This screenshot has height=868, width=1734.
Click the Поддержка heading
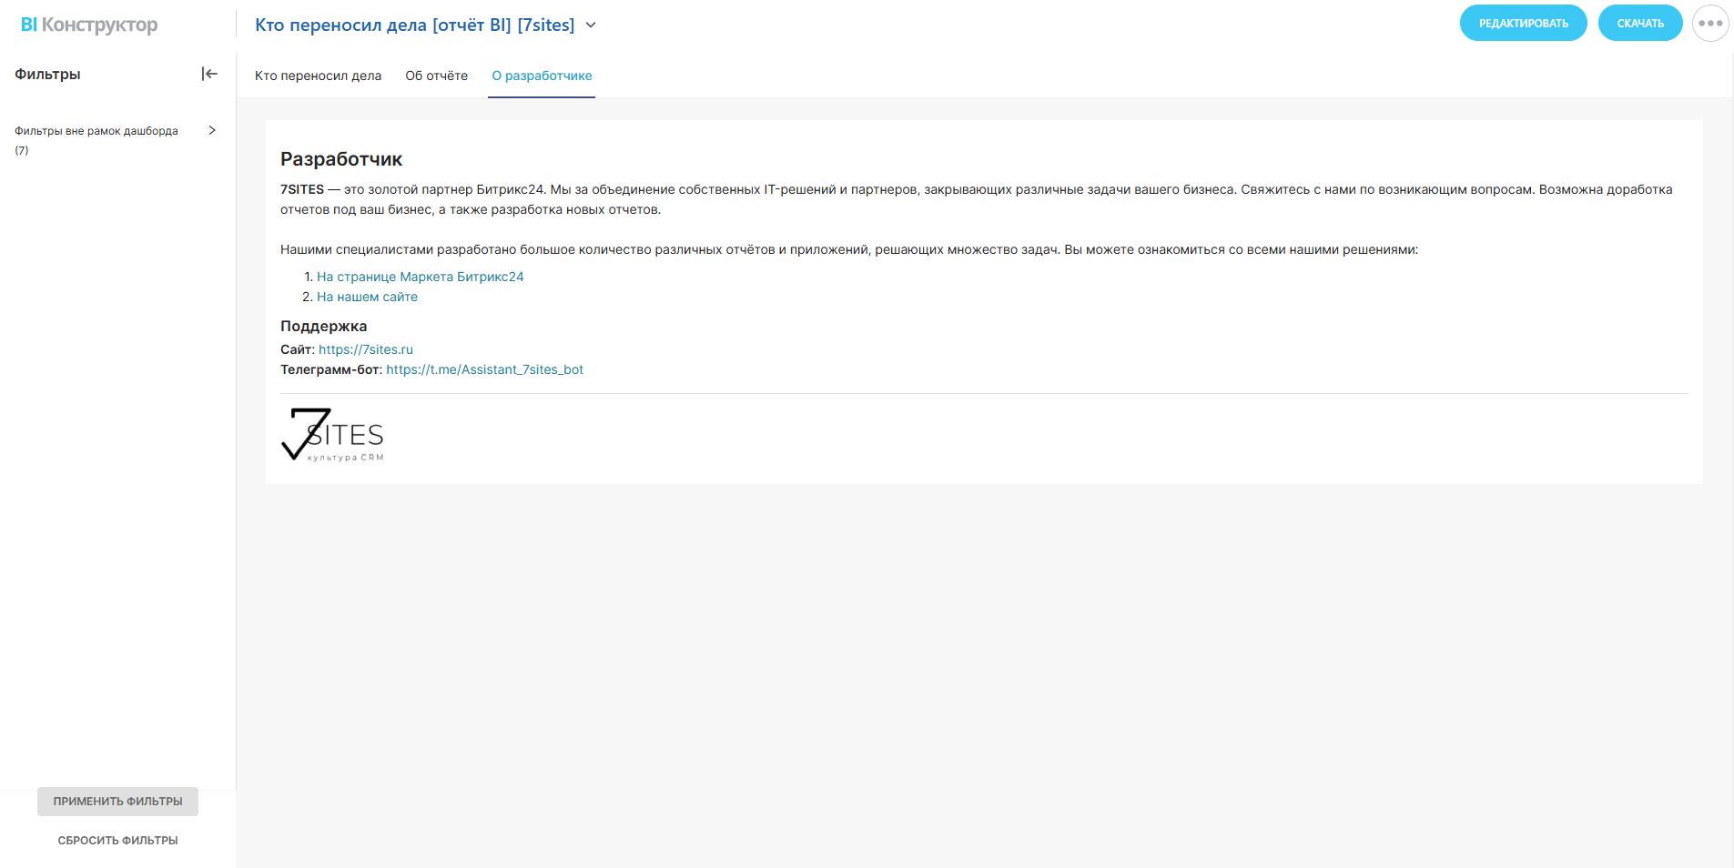324,326
